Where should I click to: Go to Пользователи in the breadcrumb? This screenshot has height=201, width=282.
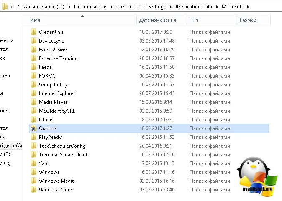(90, 7)
